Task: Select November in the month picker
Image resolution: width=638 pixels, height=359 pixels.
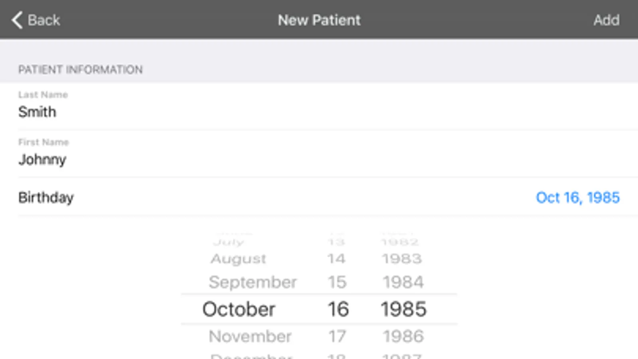Action: point(250,336)
